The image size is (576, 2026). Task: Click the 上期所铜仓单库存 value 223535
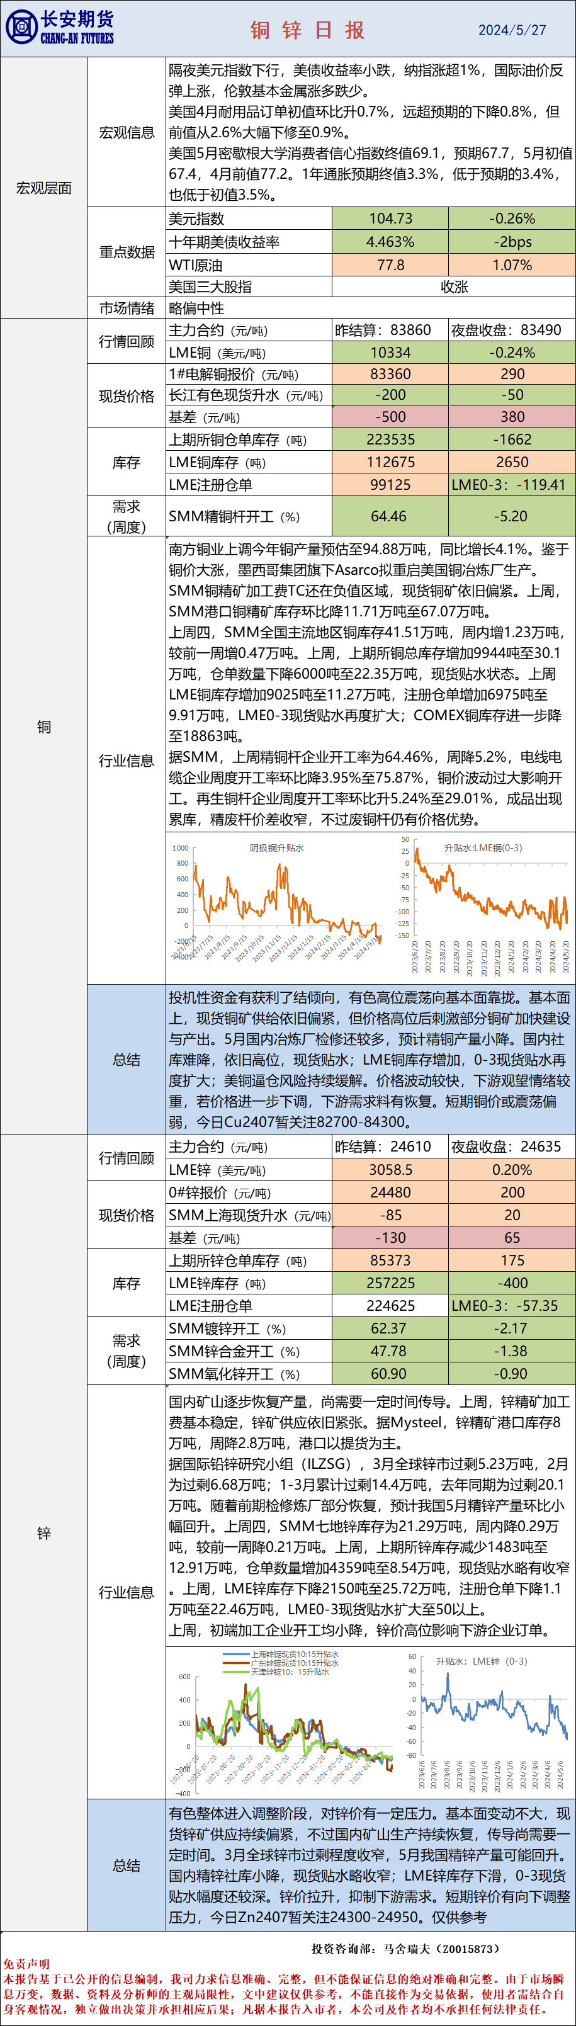point(390,439)
